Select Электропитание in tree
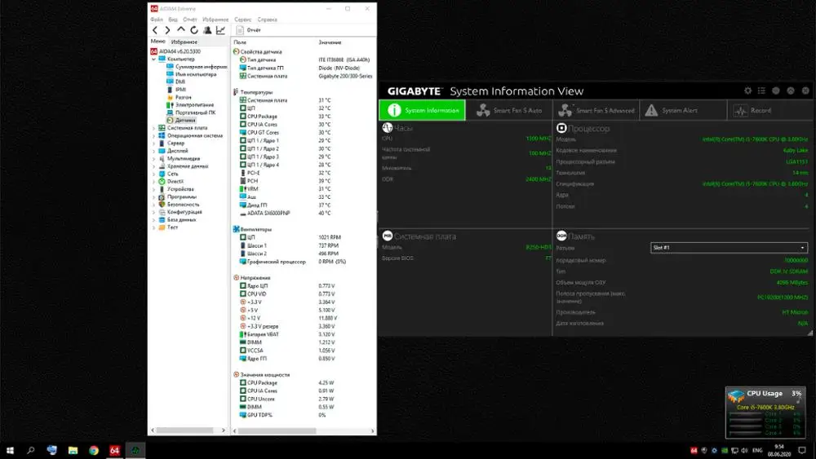This screenshot has width=816, height=459. pyautogui.click(x=190, y=105)
